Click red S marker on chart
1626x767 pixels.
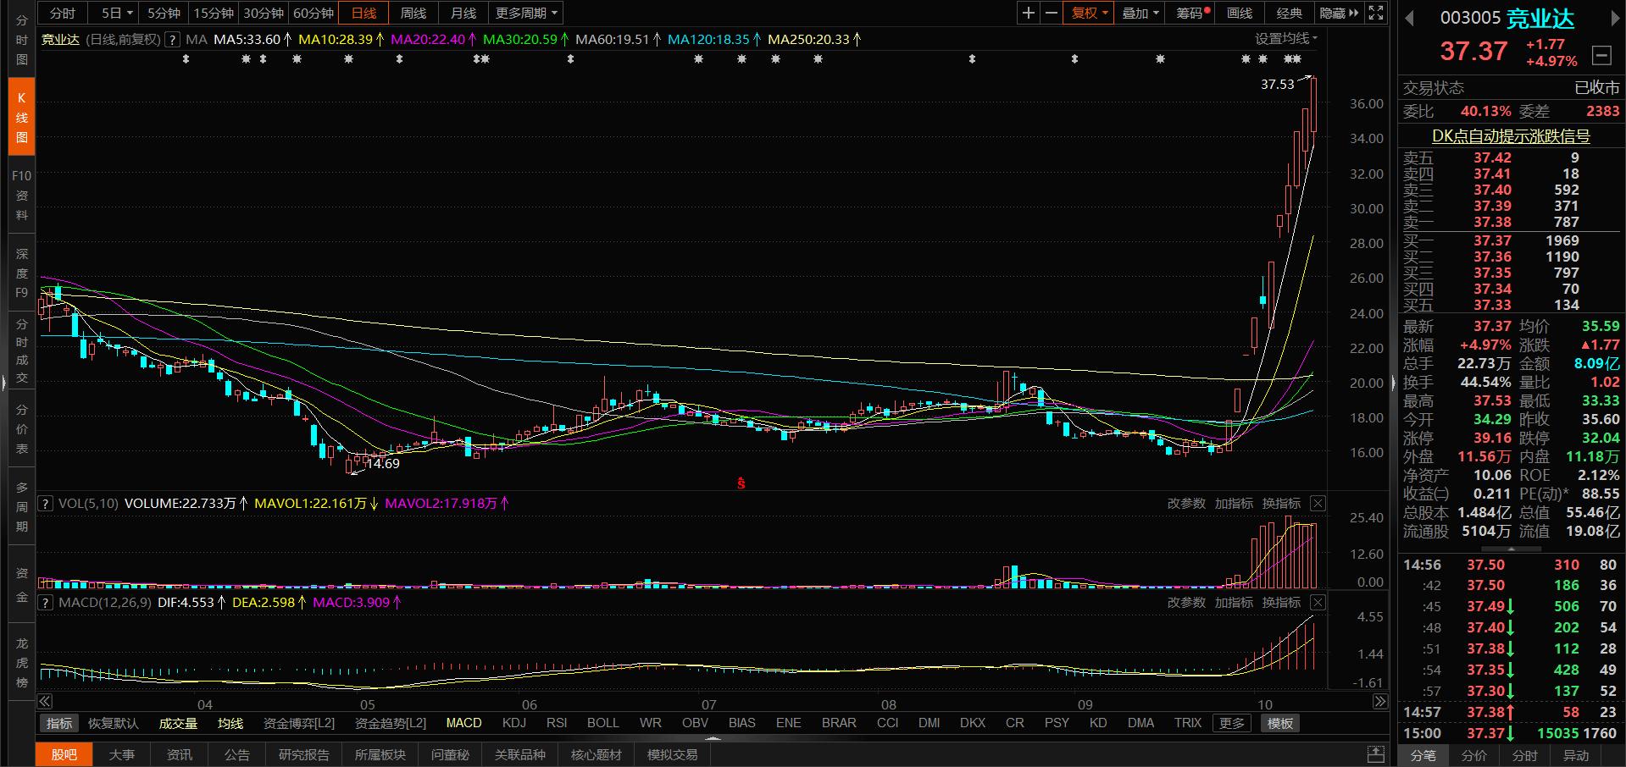(x=741, y=483)
